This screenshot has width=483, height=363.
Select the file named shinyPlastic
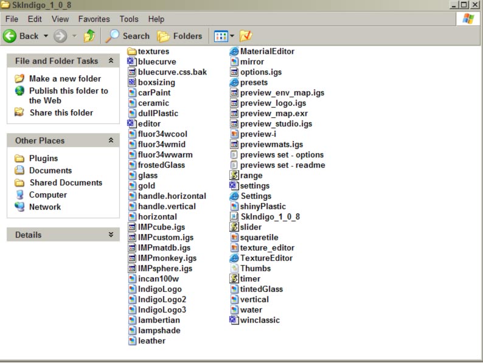pos(263,206)
